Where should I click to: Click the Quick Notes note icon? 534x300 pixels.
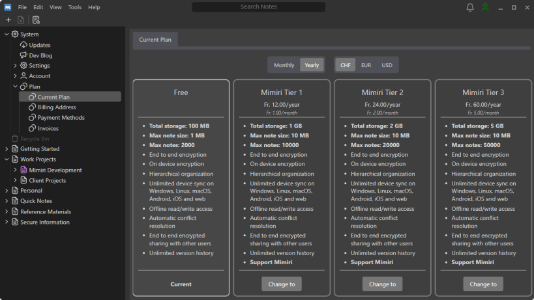tap(15, 201)
